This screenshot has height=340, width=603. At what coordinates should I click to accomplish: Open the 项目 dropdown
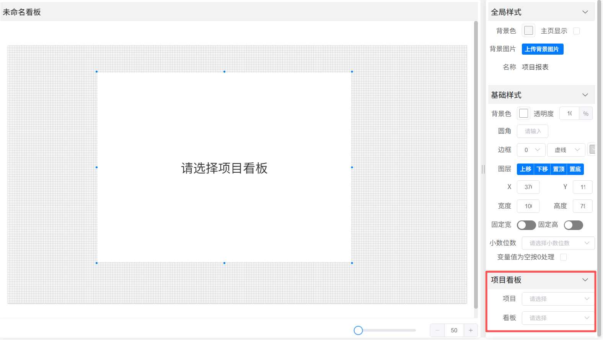point(558,299)
